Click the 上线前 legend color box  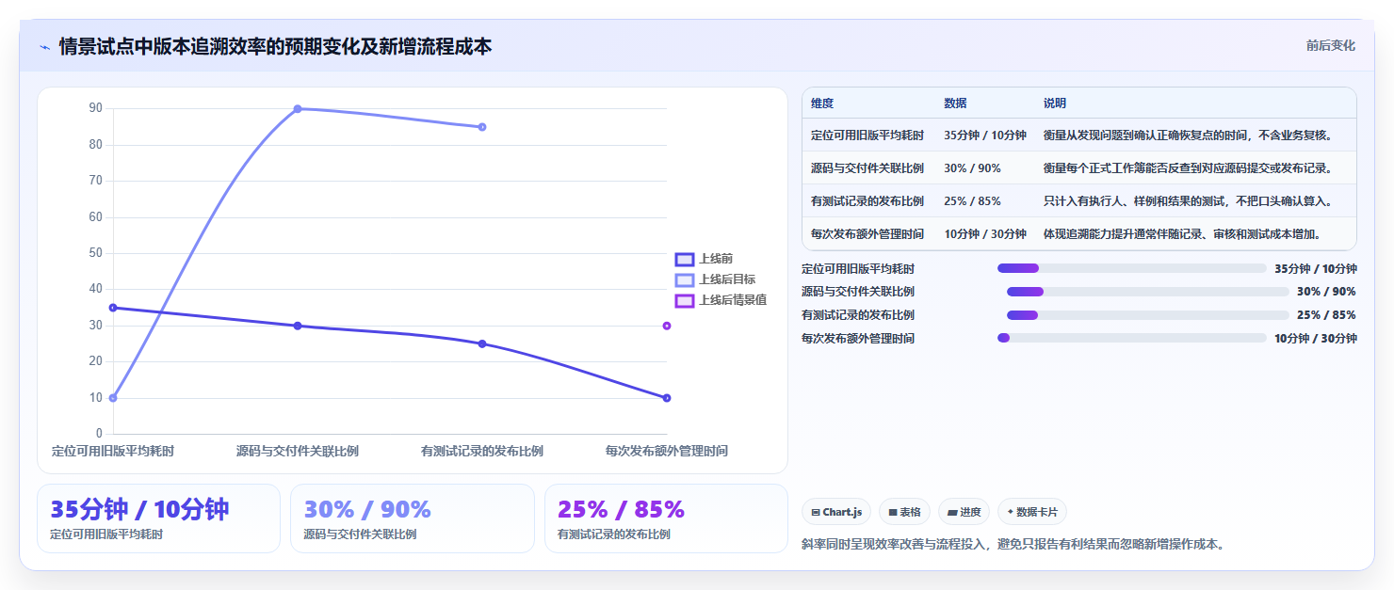pos(685,259)
